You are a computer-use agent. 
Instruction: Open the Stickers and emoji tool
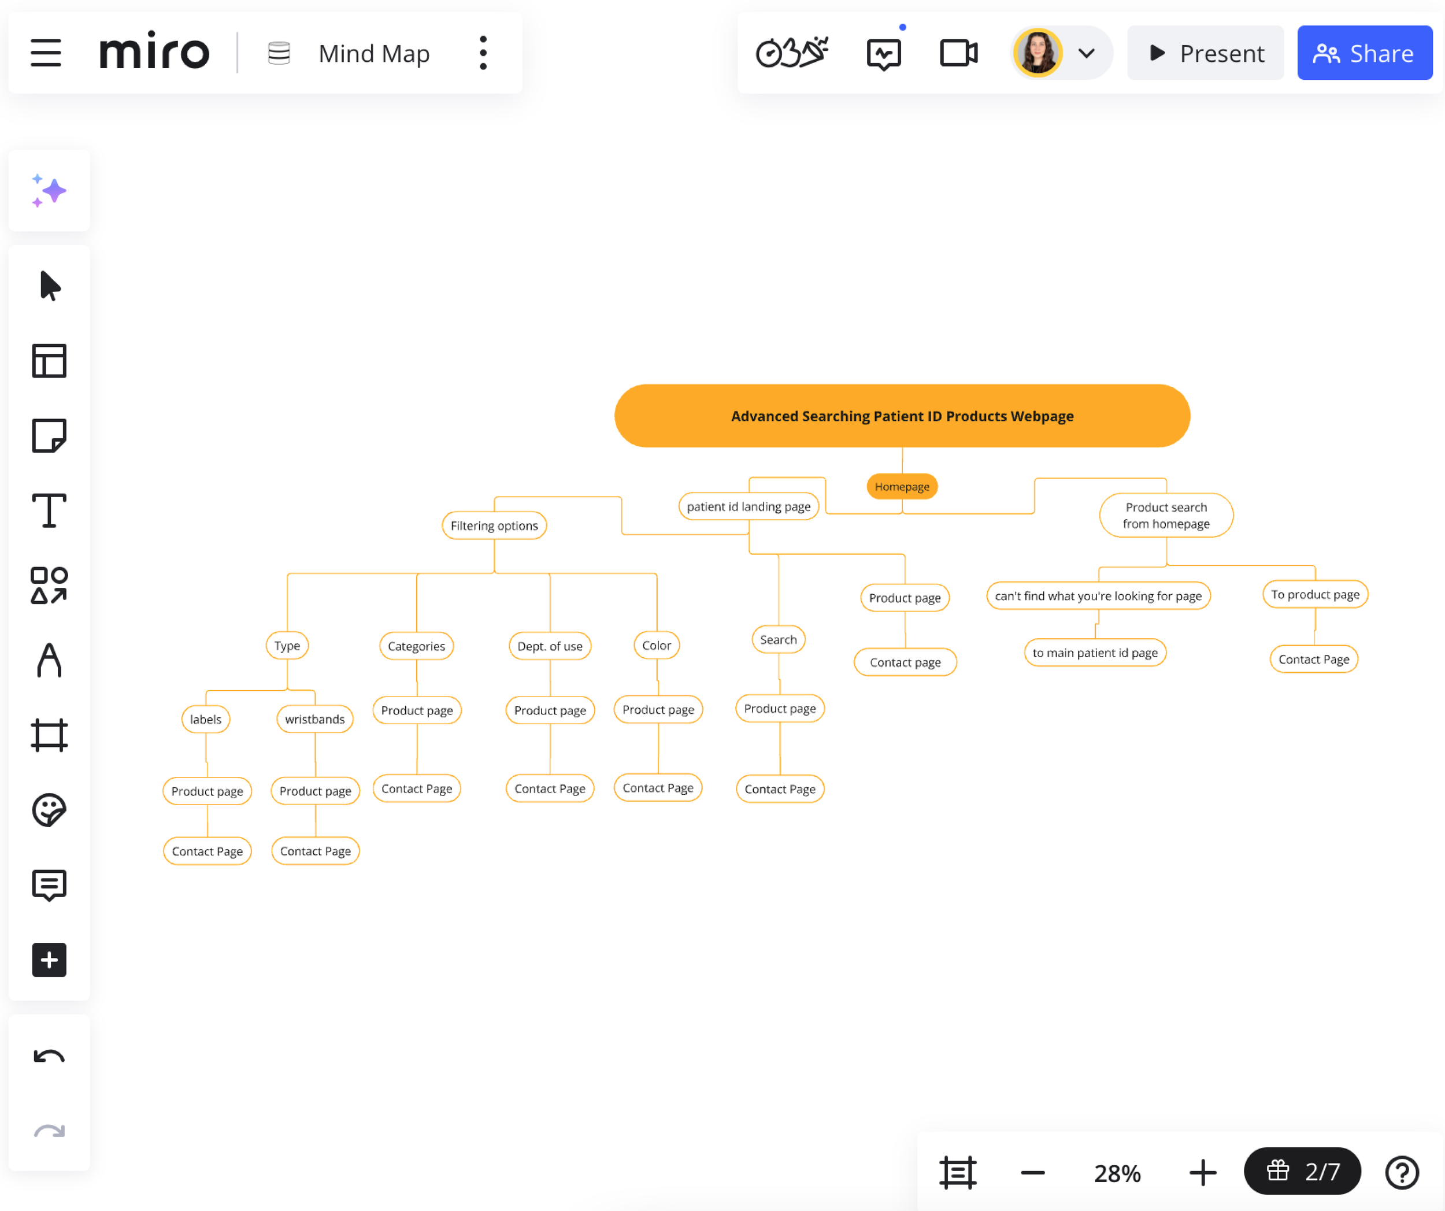tap(49, 810)
